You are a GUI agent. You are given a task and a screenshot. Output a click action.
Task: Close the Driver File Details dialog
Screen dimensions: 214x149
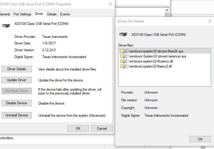tap(210, 21)
